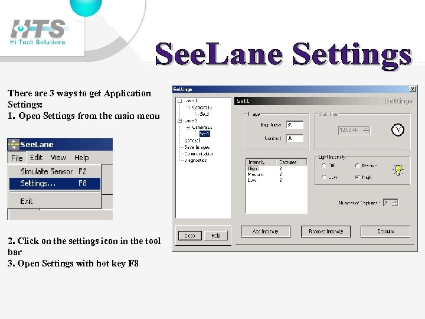Select the Medium row in intensity list
The image size is (425, 319).
point(276,174)
